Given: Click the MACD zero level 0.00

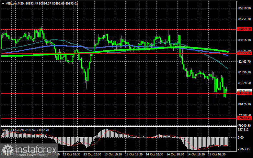Looking at the screenshot, I should click(241, 138).
